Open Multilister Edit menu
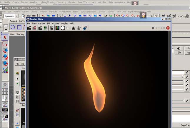190x128 pixels. 22,64
